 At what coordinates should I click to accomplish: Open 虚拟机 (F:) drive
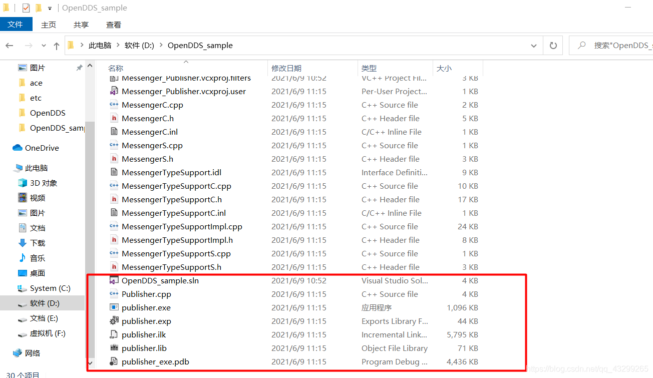tap(48, 333)
